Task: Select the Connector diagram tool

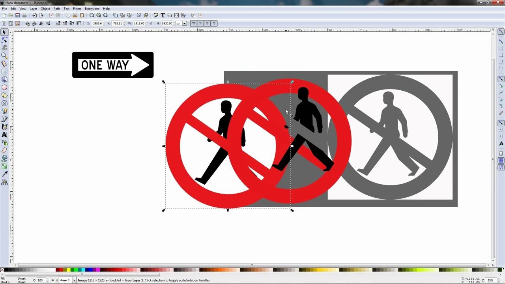Action: pos(4,182)
